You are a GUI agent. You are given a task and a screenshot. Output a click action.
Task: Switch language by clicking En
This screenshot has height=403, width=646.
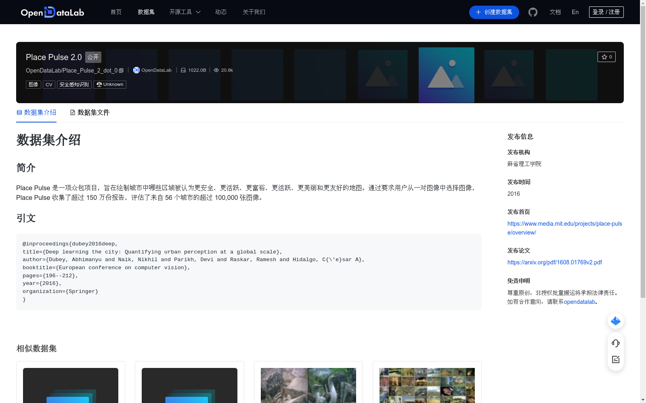575,12
